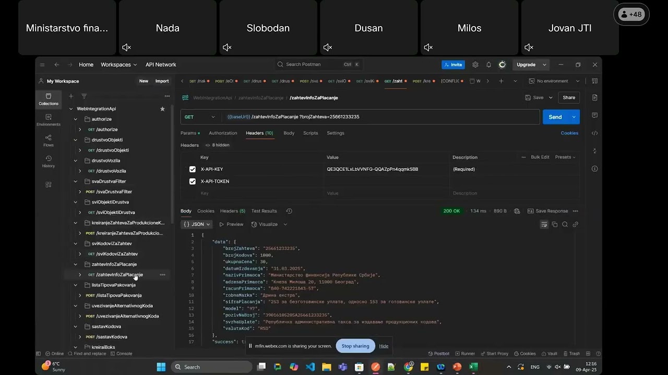Open the Visualize options chevron
This screenshot has width=668, height=375.
285,224
